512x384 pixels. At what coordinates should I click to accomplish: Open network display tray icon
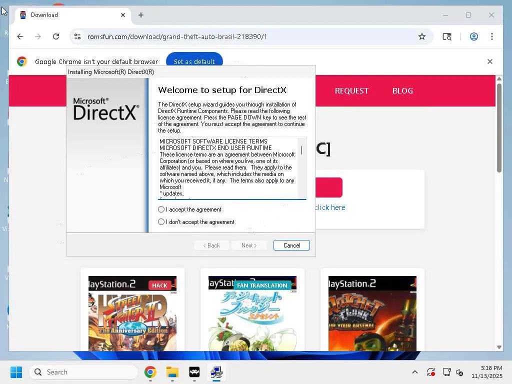point(446,372)
